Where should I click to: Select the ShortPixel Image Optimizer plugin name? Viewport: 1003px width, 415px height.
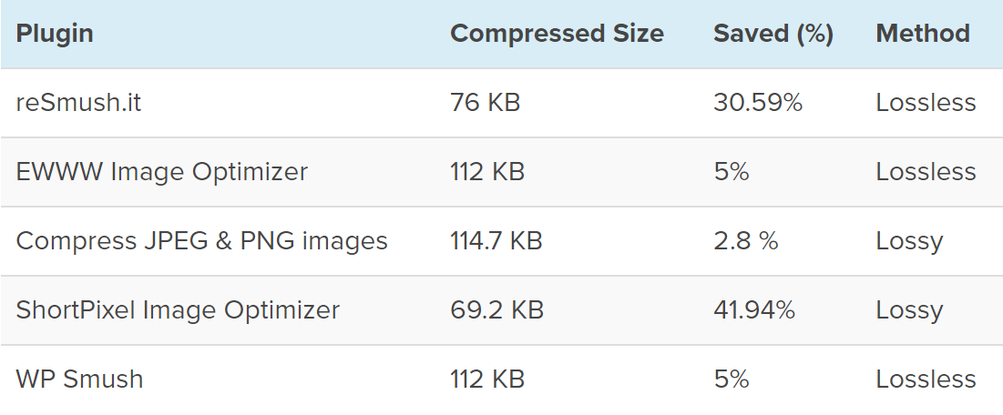click(x=178, y=310)
